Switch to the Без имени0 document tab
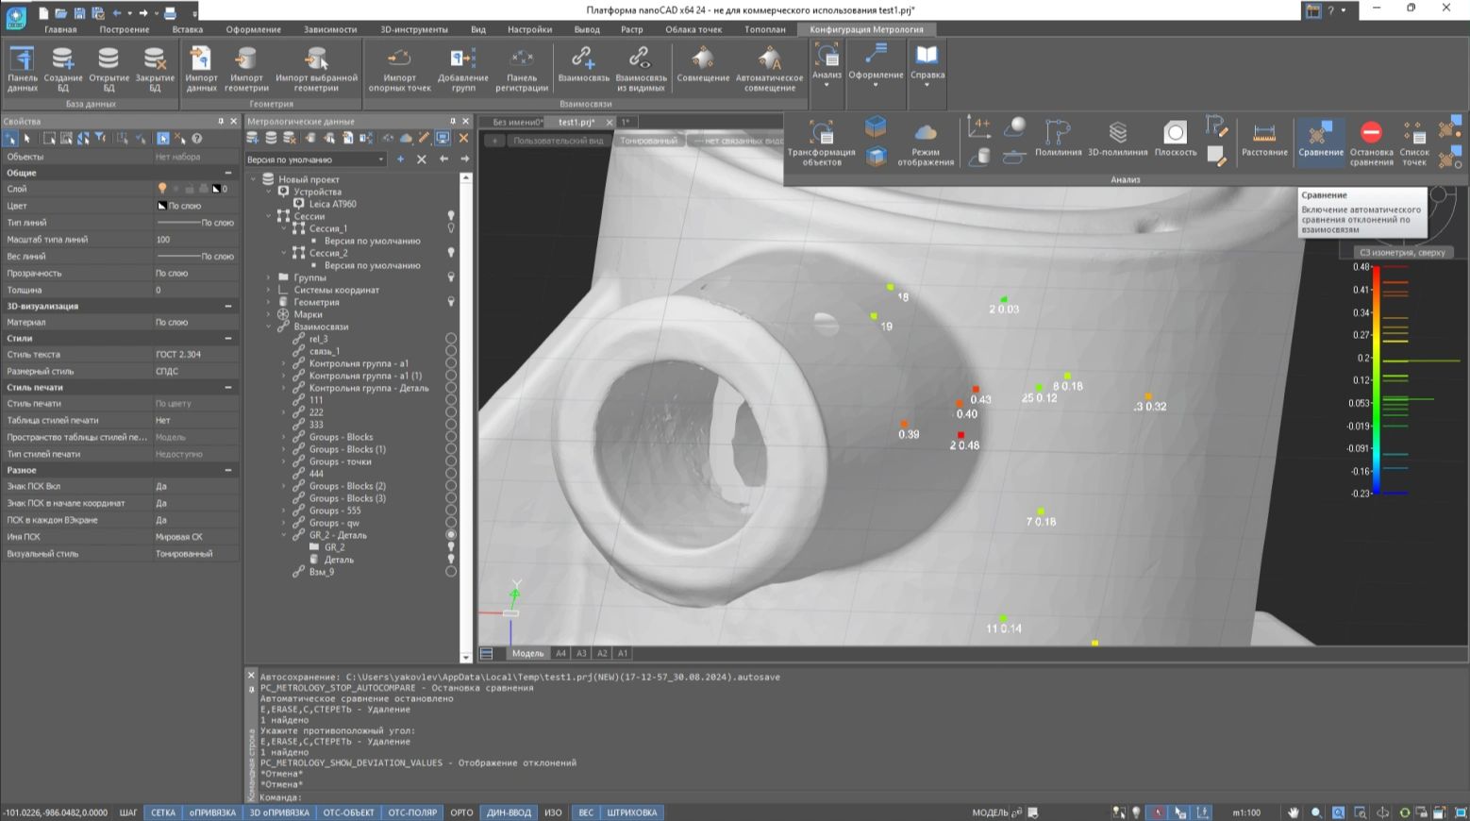1470x821 pixels. pyautogui.click(x=517, y=122)
